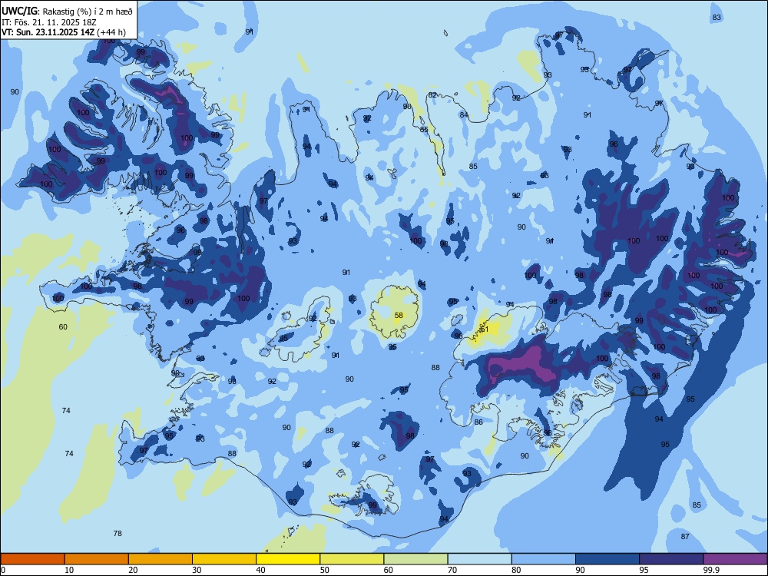Click the bright yellow 40–50 legend swatch
This screenshot has height=576, width=768.
(x=288, y=559)
